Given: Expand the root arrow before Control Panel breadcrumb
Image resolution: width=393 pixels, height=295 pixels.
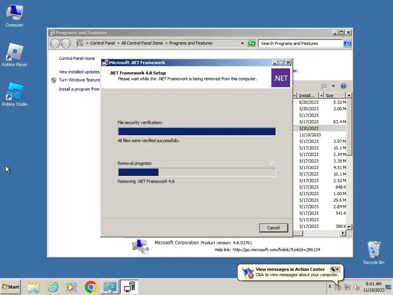Looking at the screenshot, I should point(87,43).
